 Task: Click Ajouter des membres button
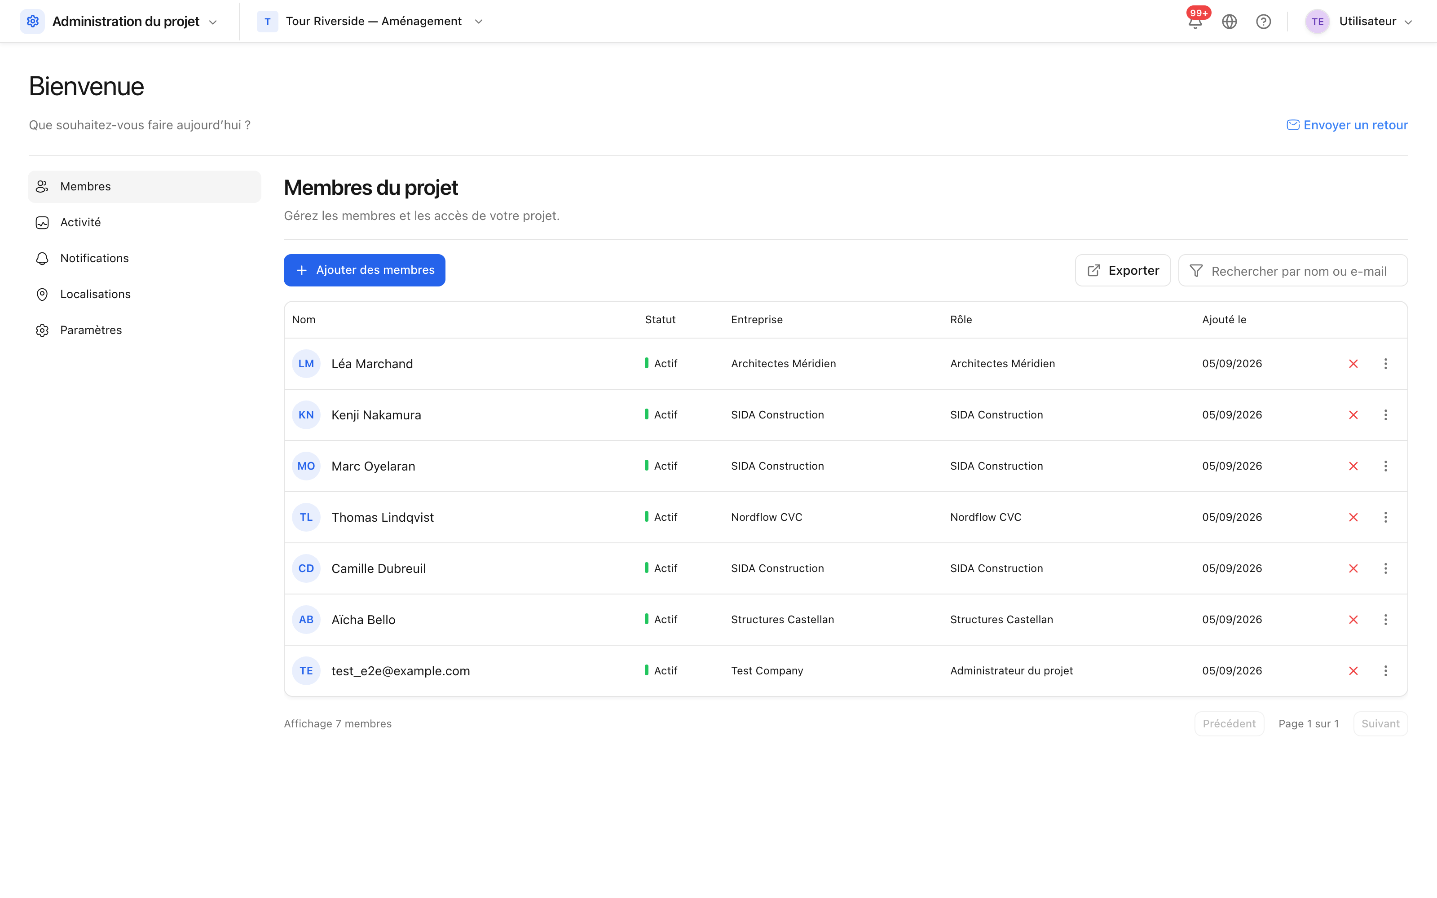tap(365, 270)
